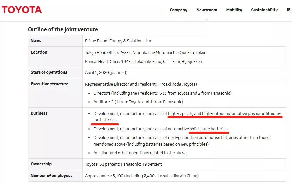Open the IR navigation item
This screenshot has height=185, width=292.
coord(289,10)
